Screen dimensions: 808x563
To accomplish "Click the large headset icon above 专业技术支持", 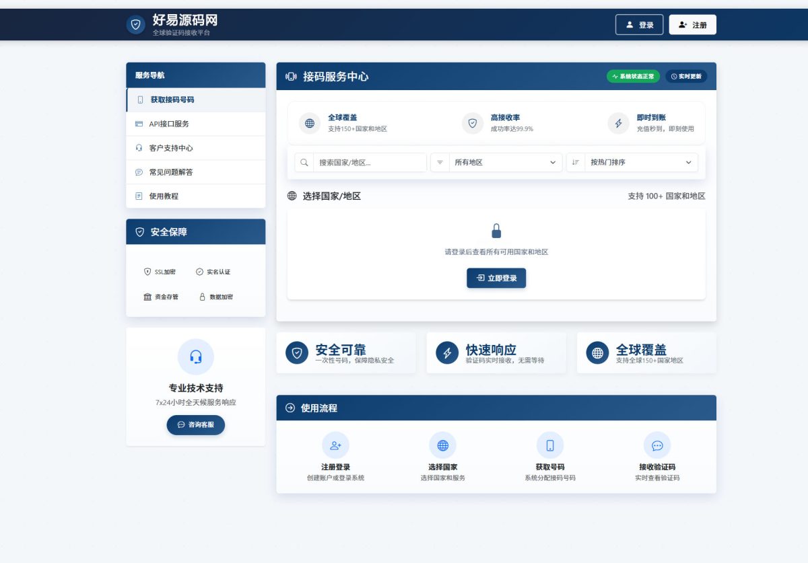I will click(196, 356).
